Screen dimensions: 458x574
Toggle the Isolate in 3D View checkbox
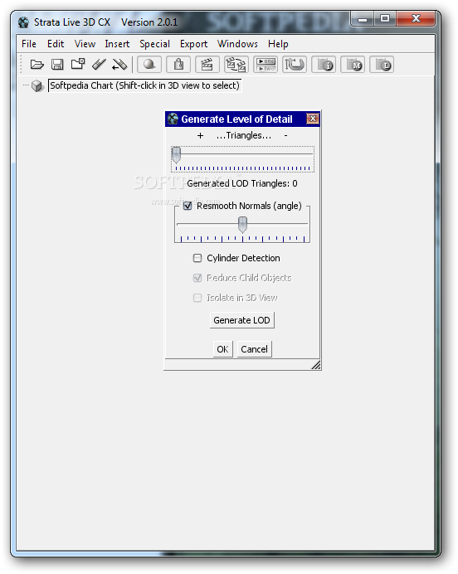point(197,298)
